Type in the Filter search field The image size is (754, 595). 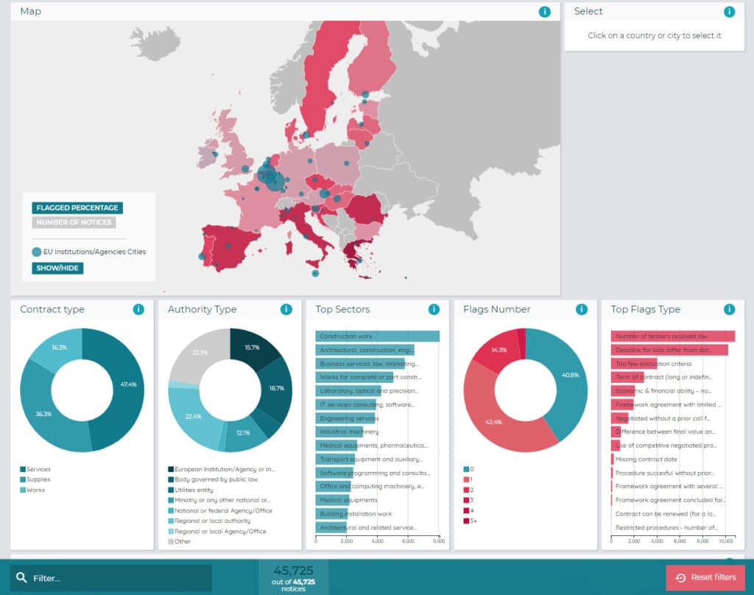(x=118, y=578)
